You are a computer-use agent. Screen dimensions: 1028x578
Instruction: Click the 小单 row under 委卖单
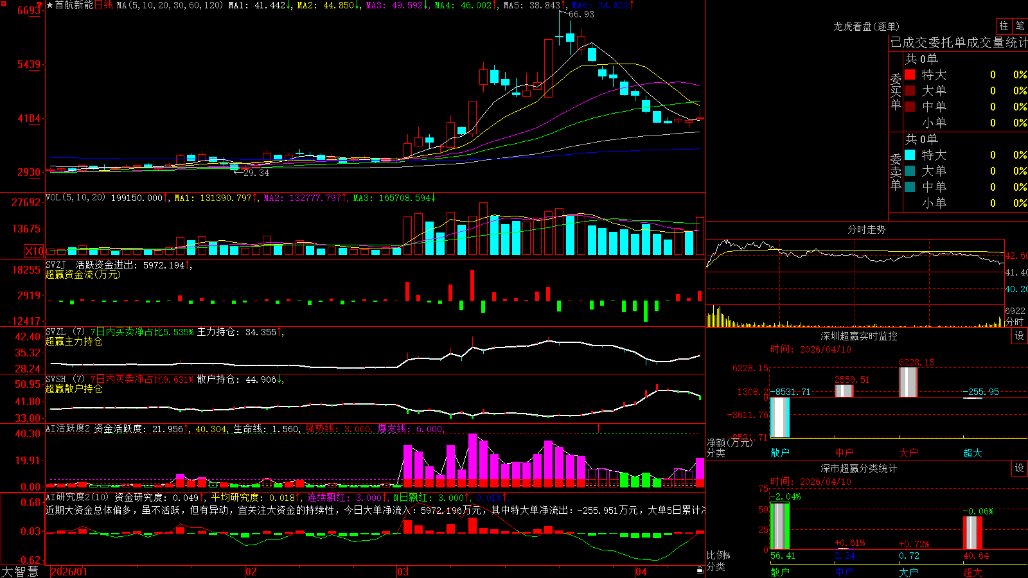click(x=966, y=202)
